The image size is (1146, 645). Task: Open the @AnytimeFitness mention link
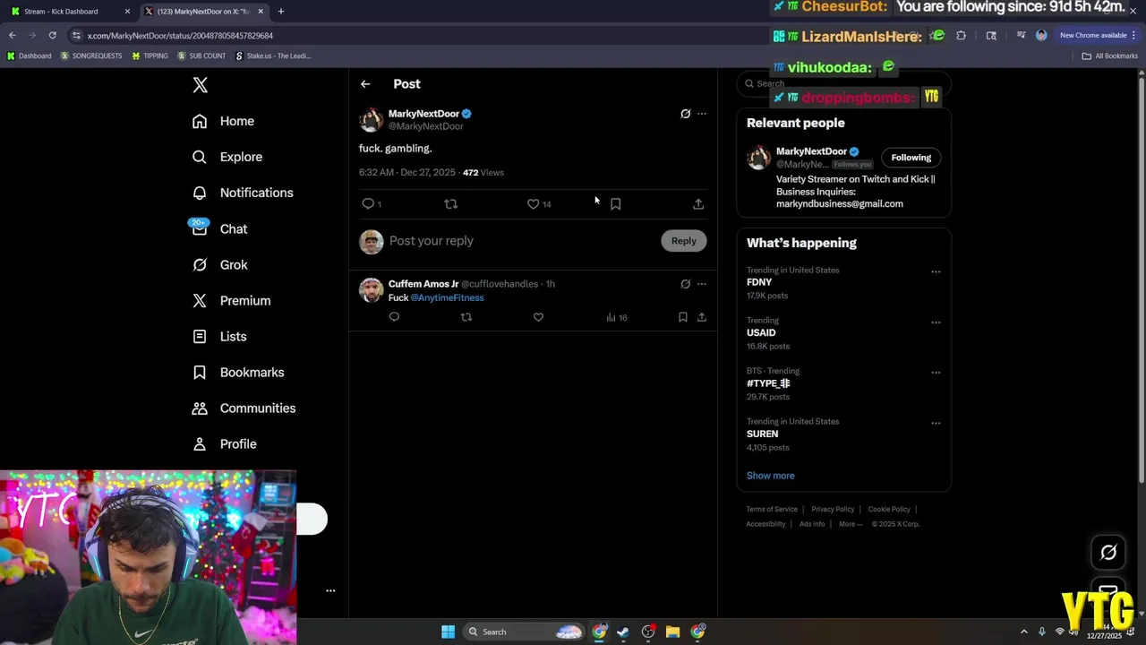click(x=447, y=297)
